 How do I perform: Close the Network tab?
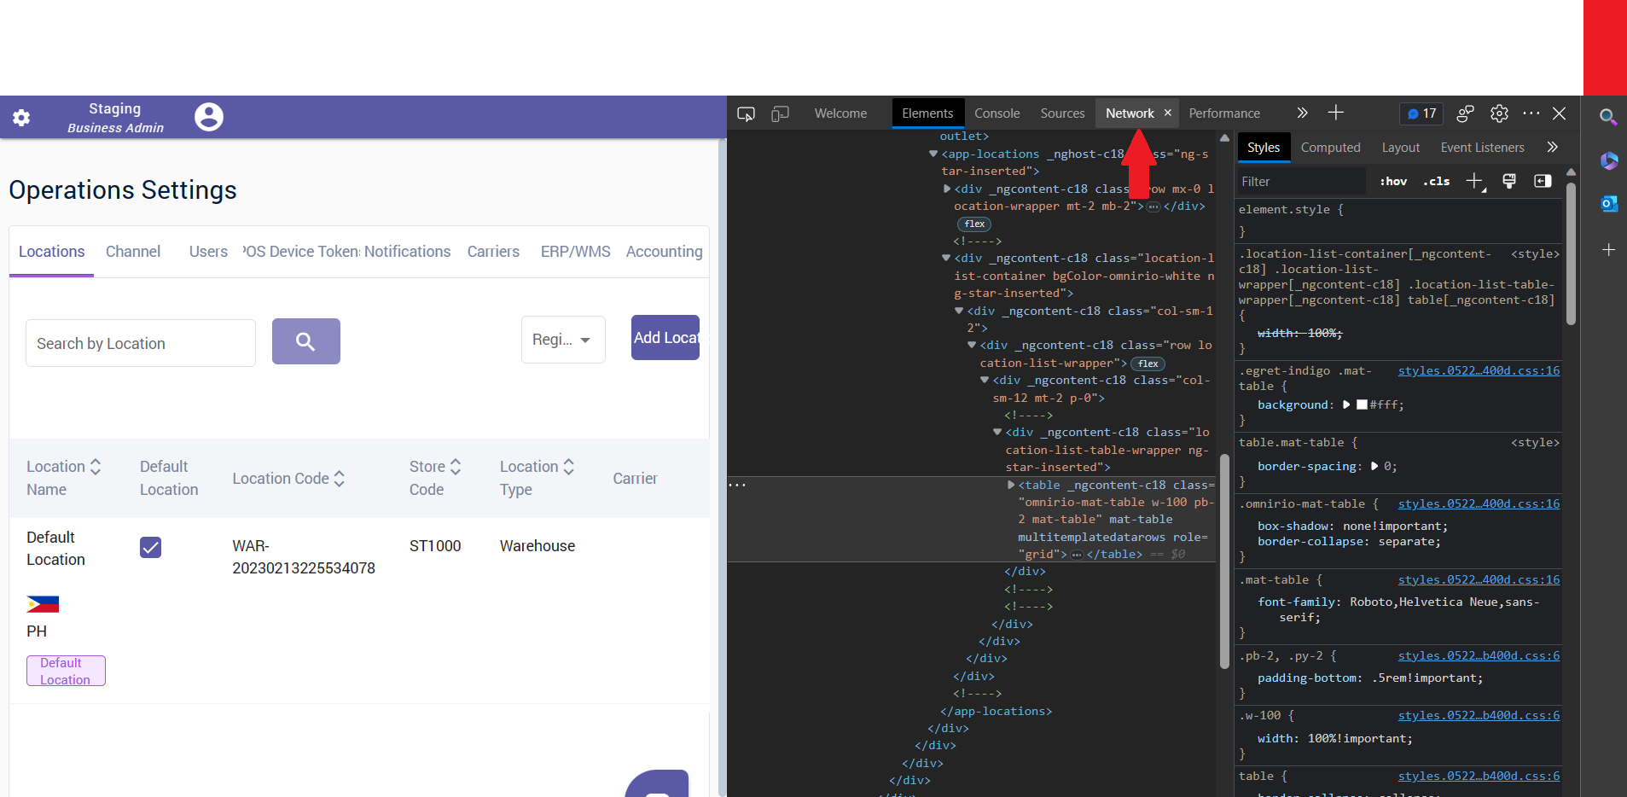1167,113
